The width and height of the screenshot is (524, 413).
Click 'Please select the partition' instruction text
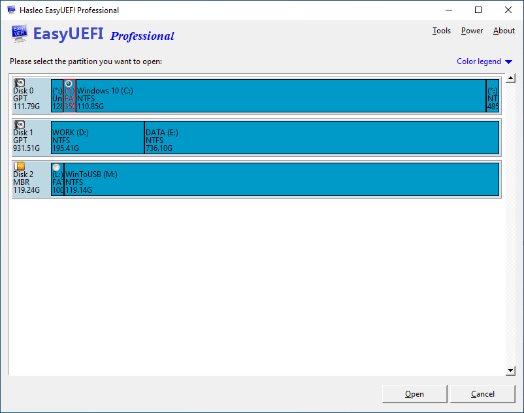coord(86,61)
